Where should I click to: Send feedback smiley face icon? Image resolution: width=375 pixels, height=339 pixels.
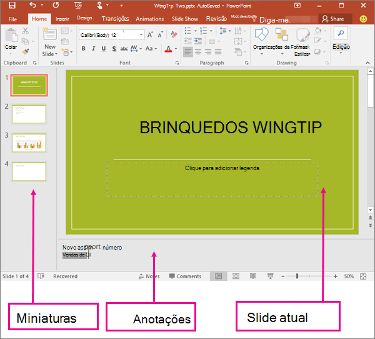363,19
